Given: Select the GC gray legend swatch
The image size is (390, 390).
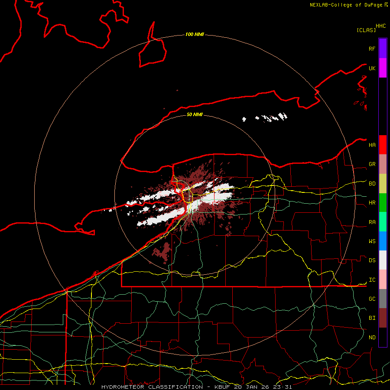Looking at the screenshot, I should 383,299.
